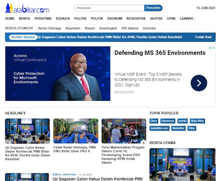221x181 pixels.
Task: Open the PERISTIWA menu item
Action: click(x=43, y=18)
